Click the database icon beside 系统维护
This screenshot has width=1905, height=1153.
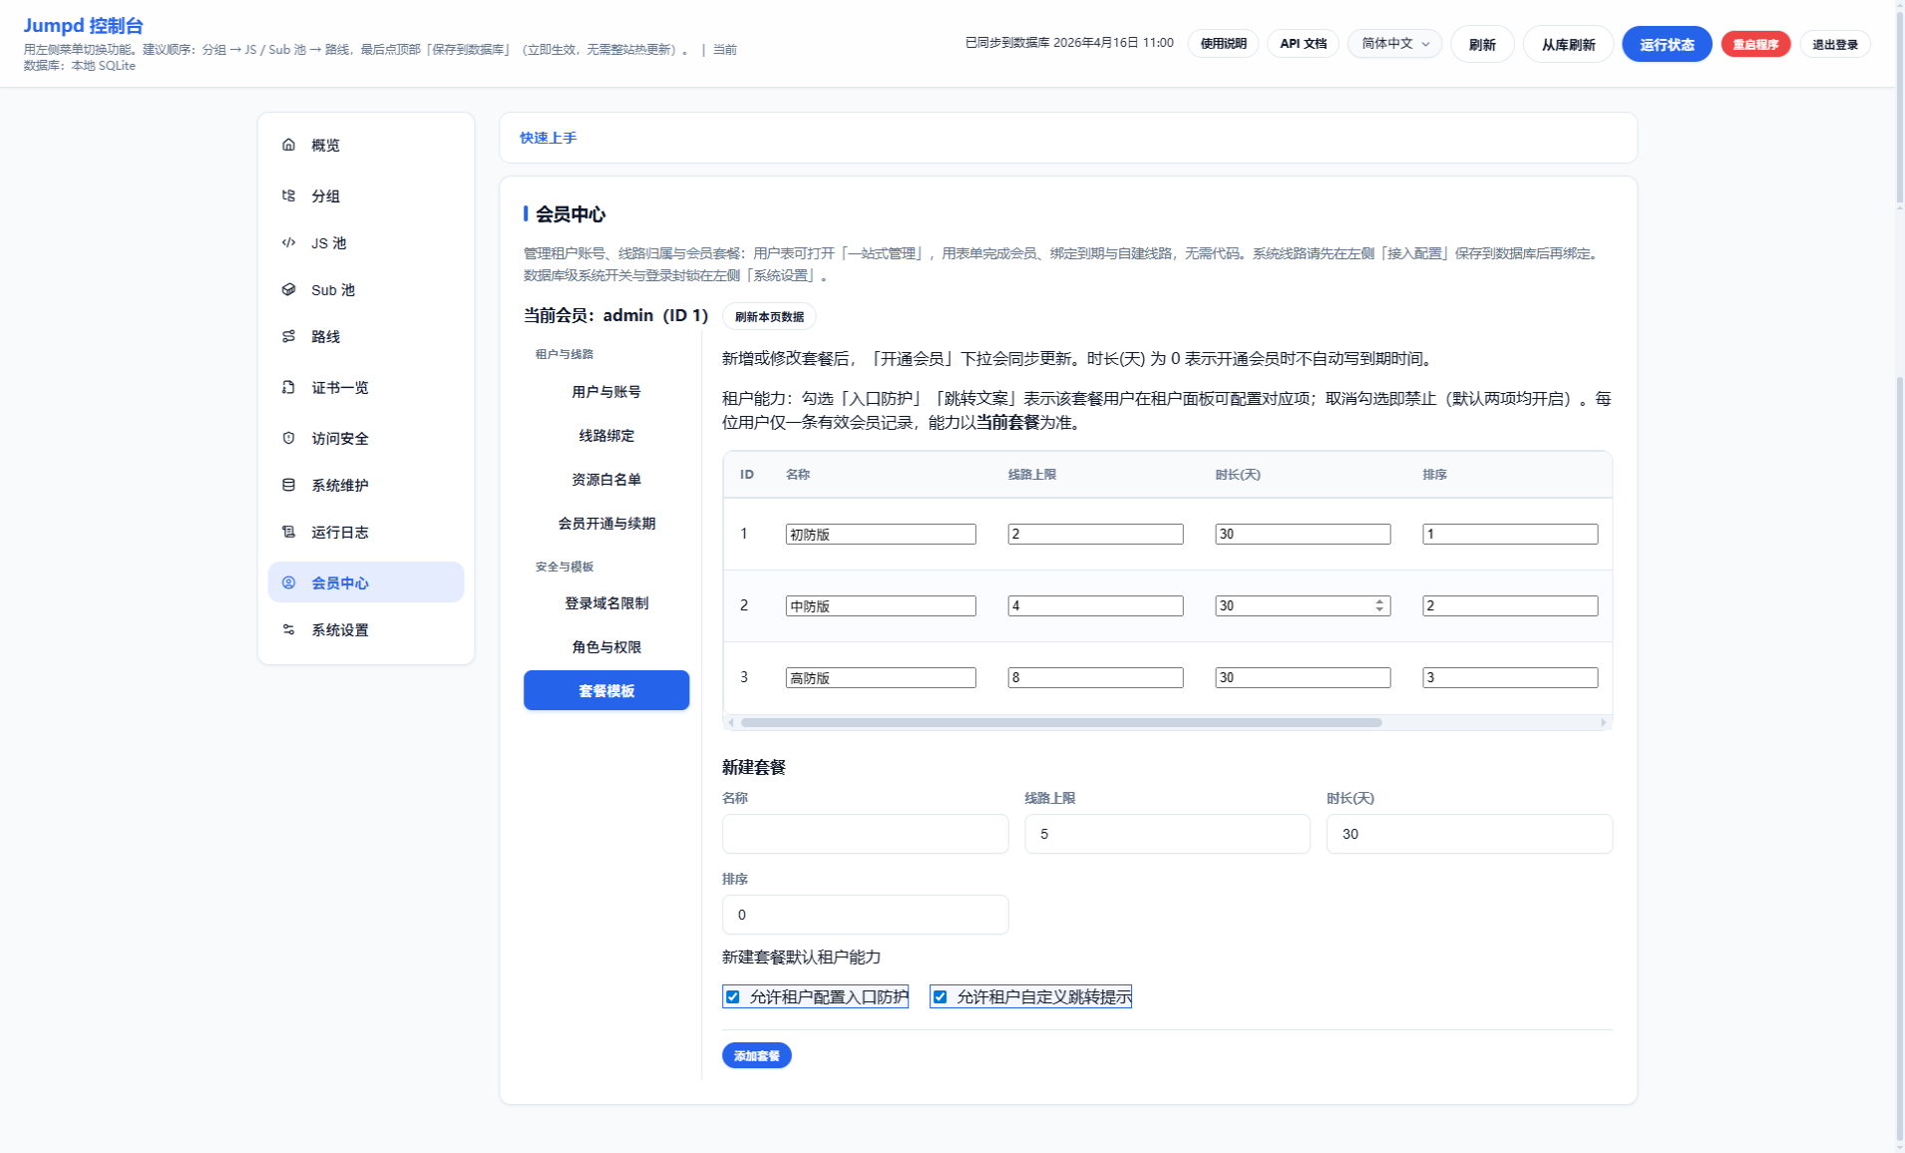pyautogui.click(x=288, y=485)
